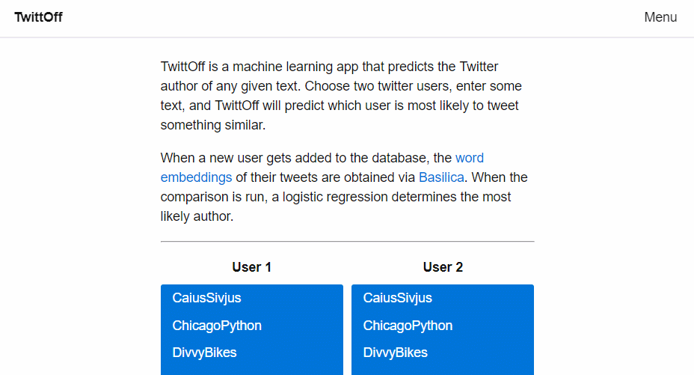
Task: Select CaiusSivjus in User 2 list
Action: [x=398, y=298]
